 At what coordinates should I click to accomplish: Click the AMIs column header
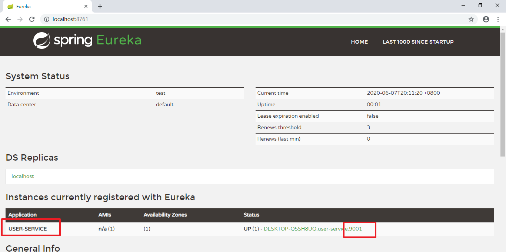click(105, 215)
